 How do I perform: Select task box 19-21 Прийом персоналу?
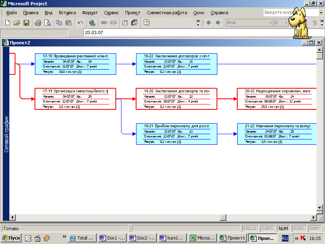point(176,134)
